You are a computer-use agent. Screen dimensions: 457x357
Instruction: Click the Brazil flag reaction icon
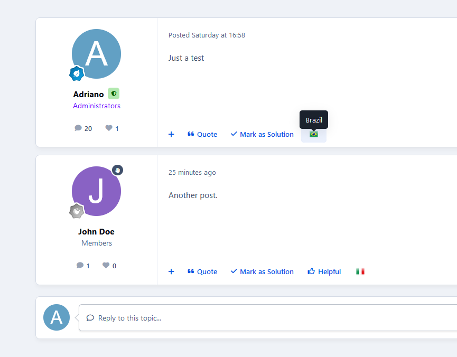(314, 134)
